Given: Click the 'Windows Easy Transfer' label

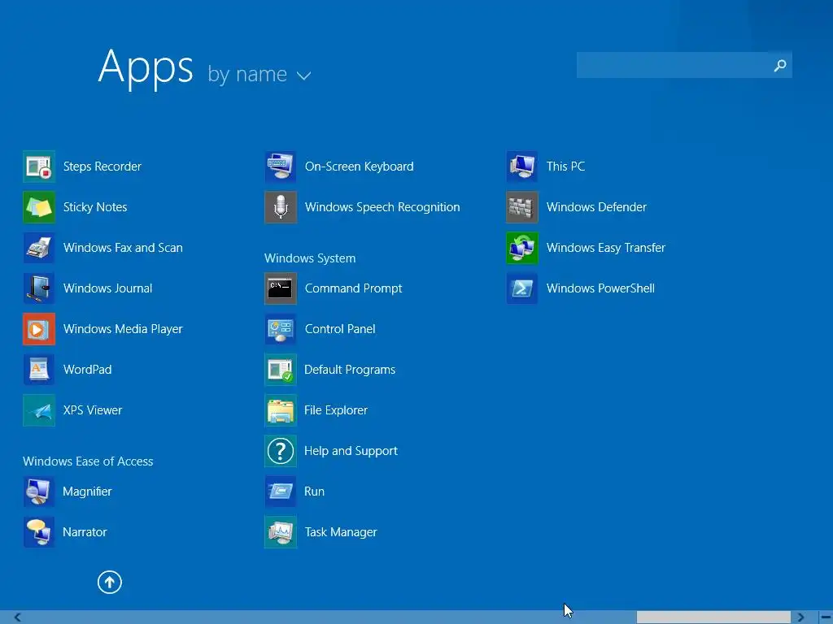Looking at the screenshot, I should click(605, 248).
